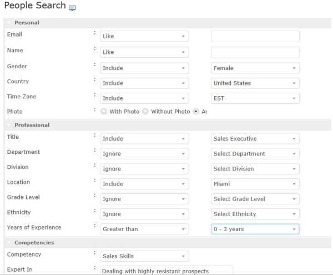Click the Expert In text field
The width and height of the screenshot is (333, 275).
click(167, 270)
